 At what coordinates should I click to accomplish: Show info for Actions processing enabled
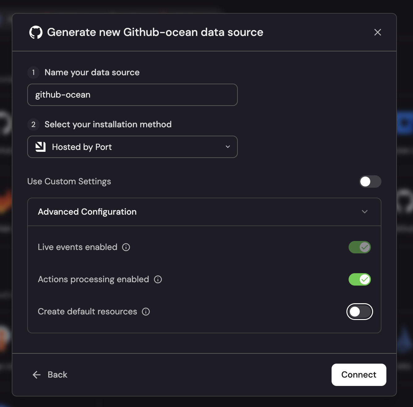click(158, 279)
